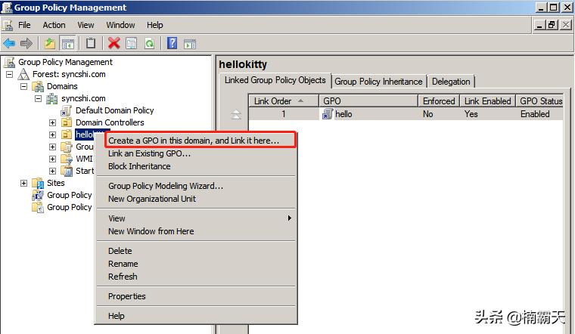Click the Enabled status cell
The height and width of the screenshot is (334, 575).
click(x=535, y=114)
